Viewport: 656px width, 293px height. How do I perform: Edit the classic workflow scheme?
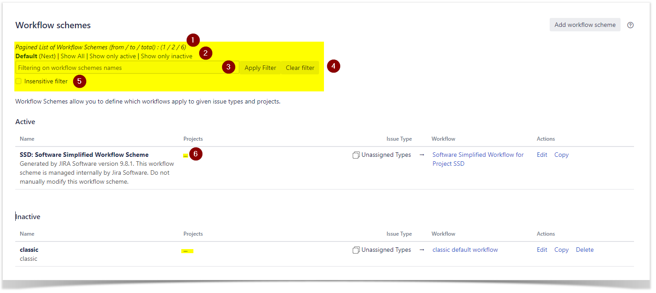[542, 250]
